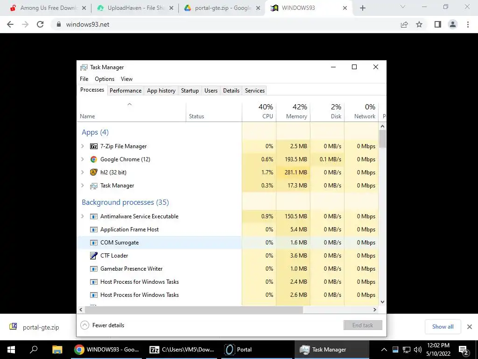Image resolution: width=478 pixels, height=359 pixels.
Task: Switch to 7-Zip taskbar window C:\Users\VM5
Action: point(182,350)
